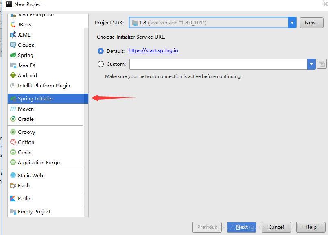
Task: Open the Project SDK dropdown arrow
Action: (x=292, y=23)
